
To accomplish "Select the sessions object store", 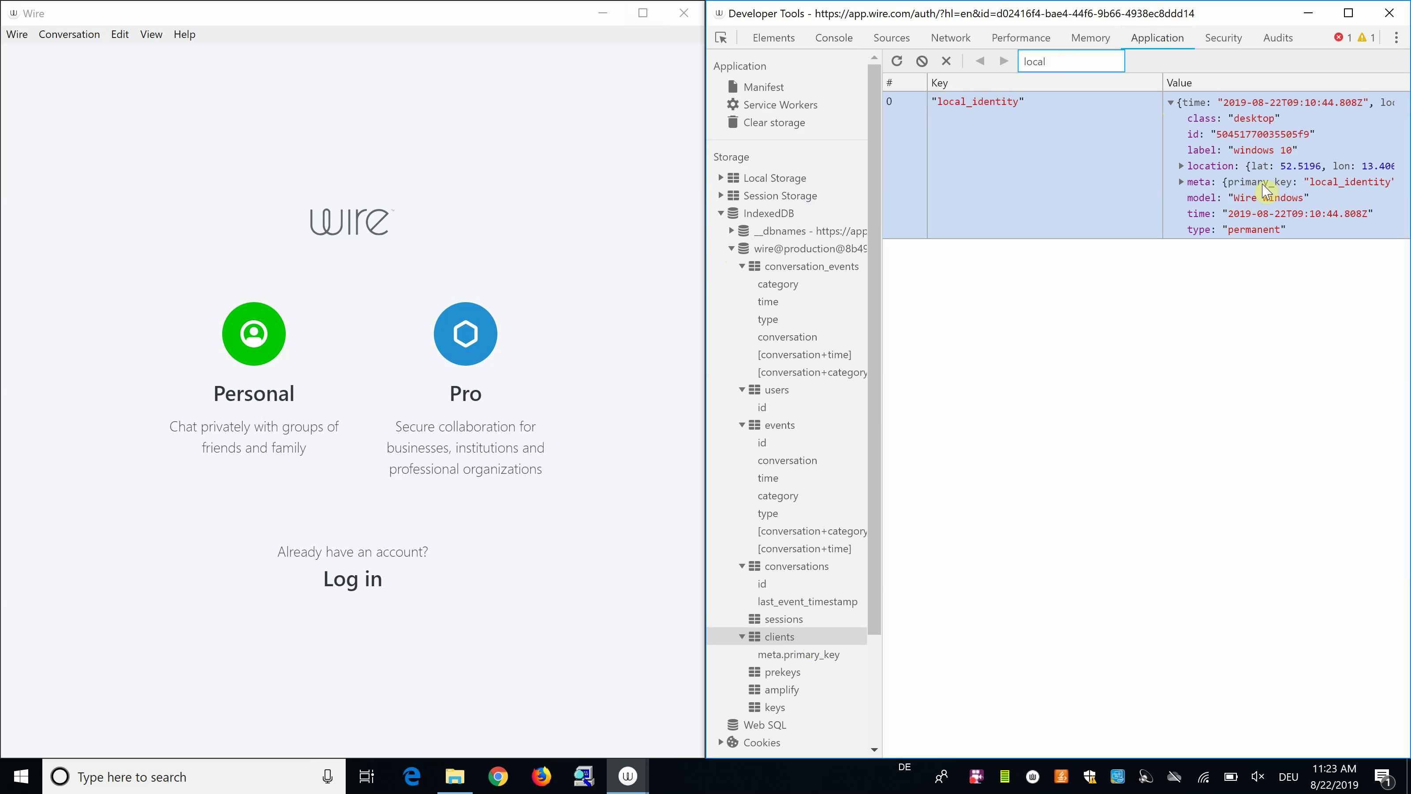I will [x=783, y=619].
